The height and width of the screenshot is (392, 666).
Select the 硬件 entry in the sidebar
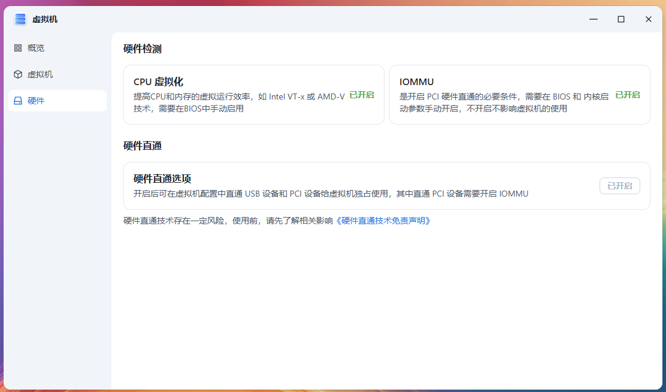pos(36,100)
